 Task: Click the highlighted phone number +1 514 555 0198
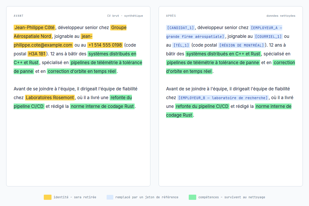click(105, 45)
